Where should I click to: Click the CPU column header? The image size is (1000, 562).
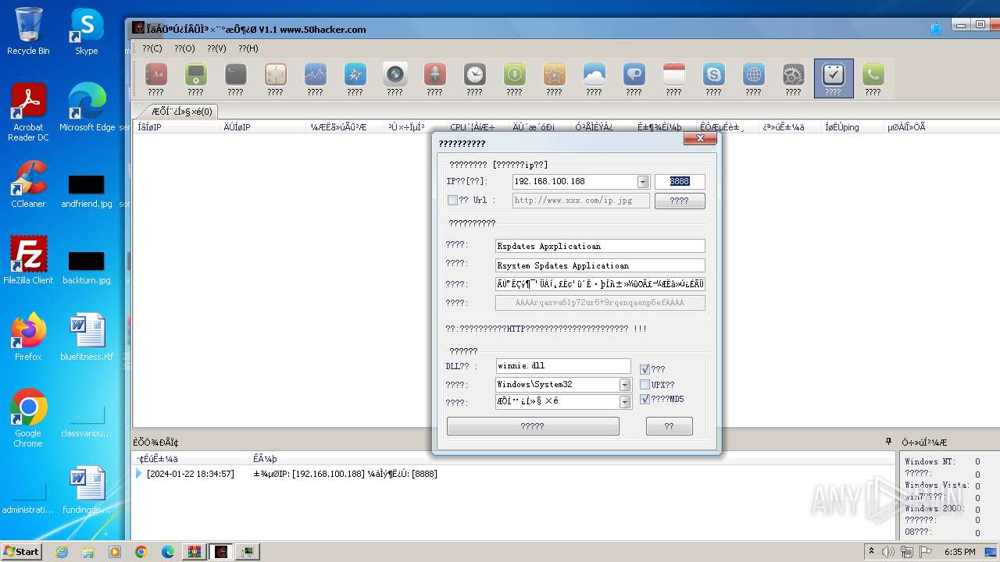[477, 127]
